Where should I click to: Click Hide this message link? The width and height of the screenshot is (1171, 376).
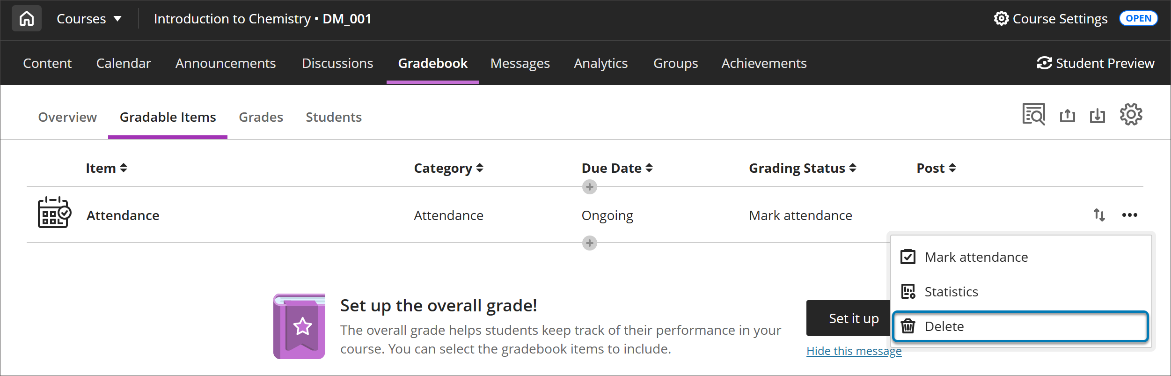coord(854,351)
